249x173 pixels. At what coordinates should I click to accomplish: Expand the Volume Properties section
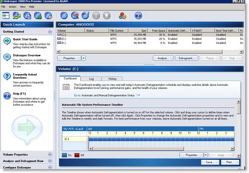[x=50, y=154]
